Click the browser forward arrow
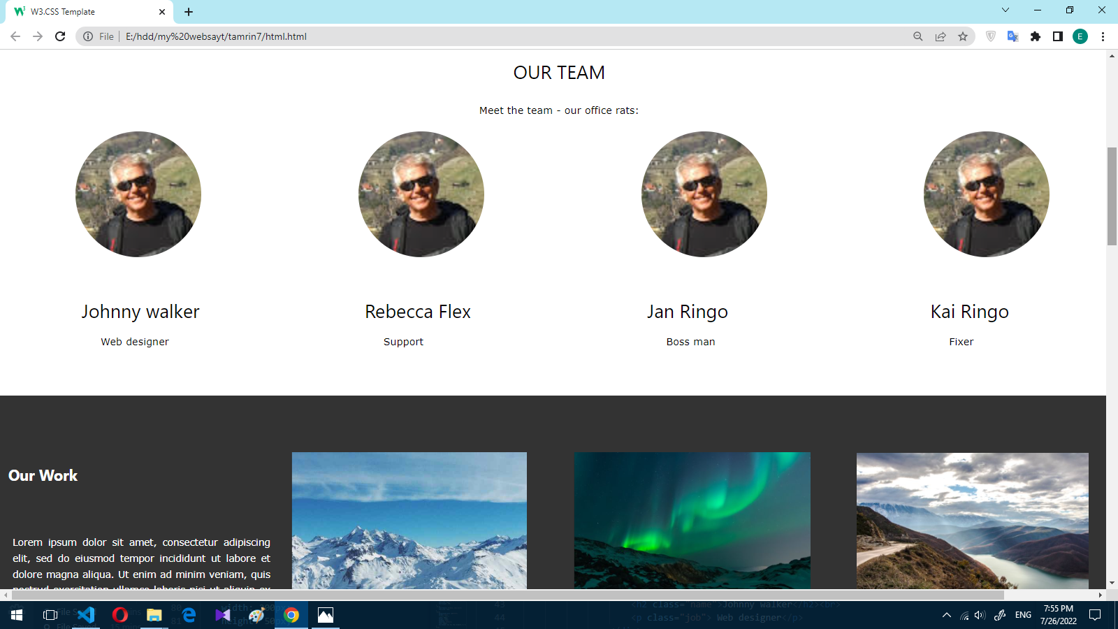 [x=38, y=36]
